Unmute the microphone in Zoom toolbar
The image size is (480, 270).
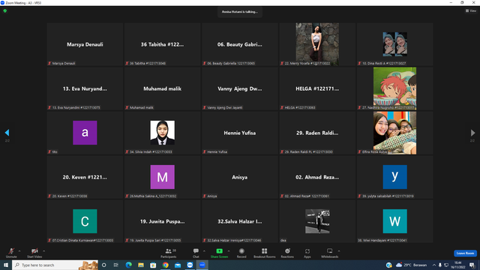(11, 253)
